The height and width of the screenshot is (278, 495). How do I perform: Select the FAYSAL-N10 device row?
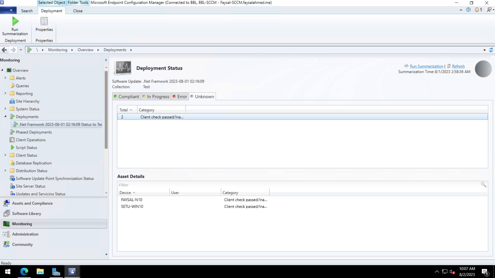[302, 199]
